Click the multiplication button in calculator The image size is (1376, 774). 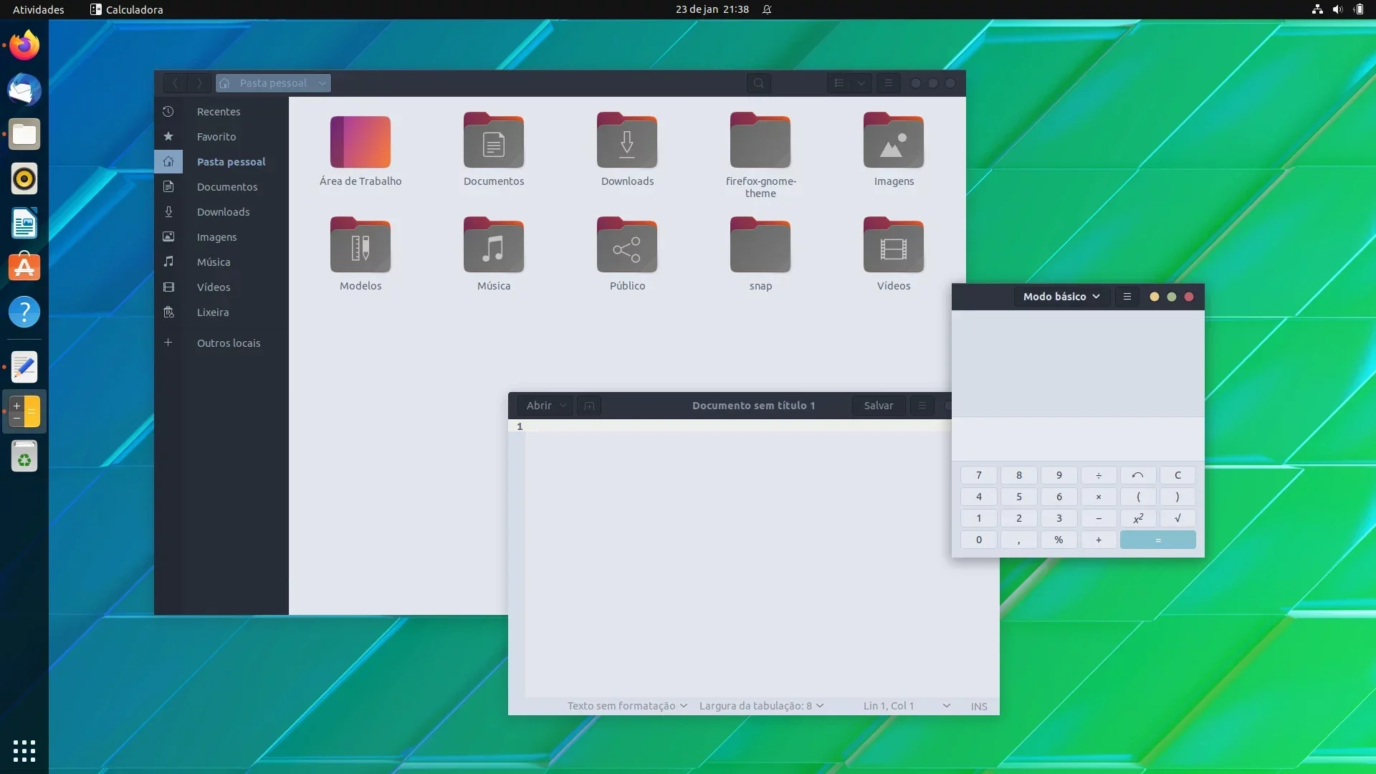tap(1099, 497)
